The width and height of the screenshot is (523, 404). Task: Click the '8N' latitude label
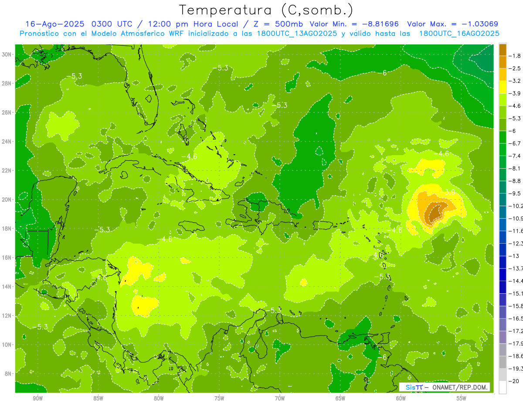click(8, 373)
